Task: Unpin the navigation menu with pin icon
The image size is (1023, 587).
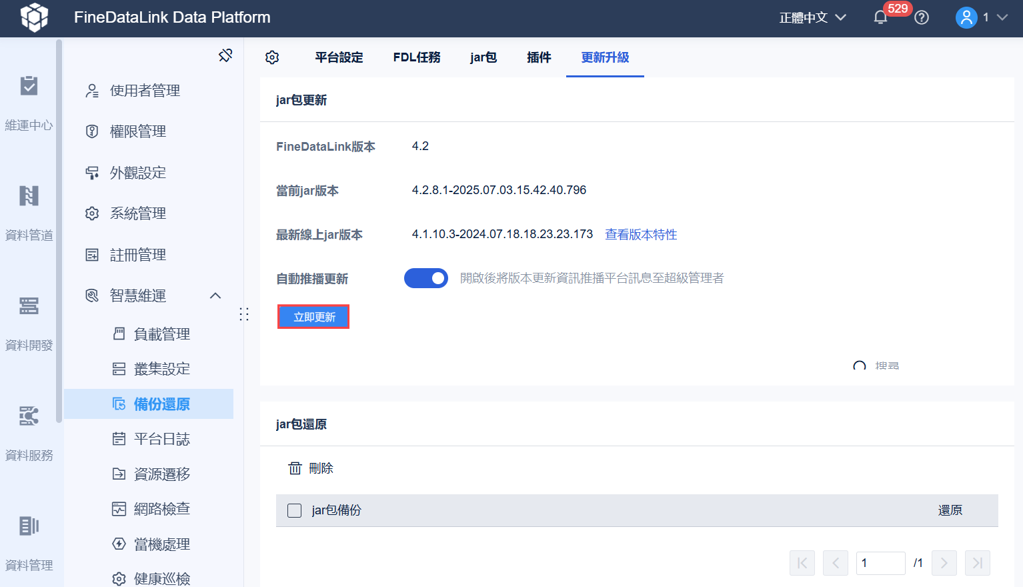Action: 225,55
